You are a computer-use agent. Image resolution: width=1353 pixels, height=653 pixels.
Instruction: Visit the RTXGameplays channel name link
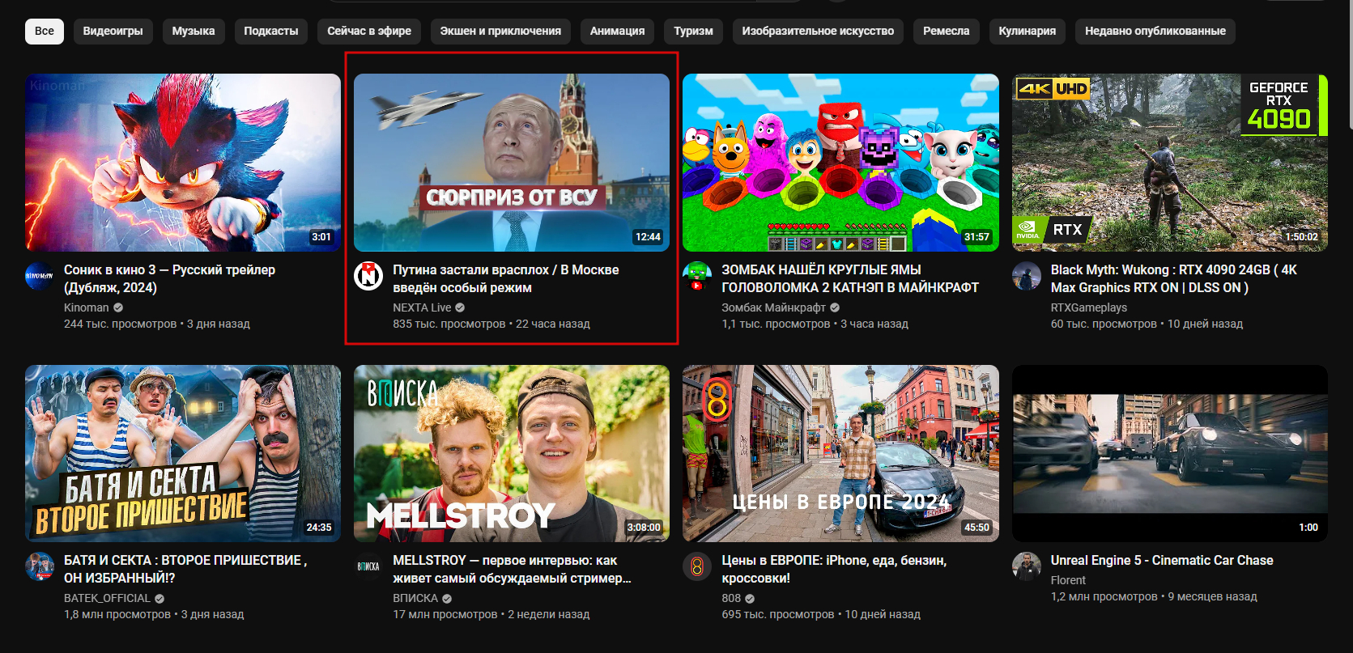click(1089, 307)
